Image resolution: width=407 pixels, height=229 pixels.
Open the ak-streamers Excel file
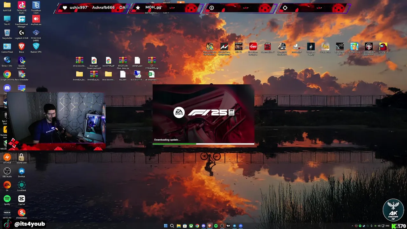pyautogui.click(x=152, y=76)
